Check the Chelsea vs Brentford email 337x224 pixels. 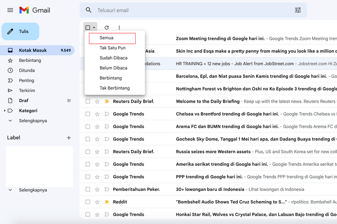coord(88,114)
